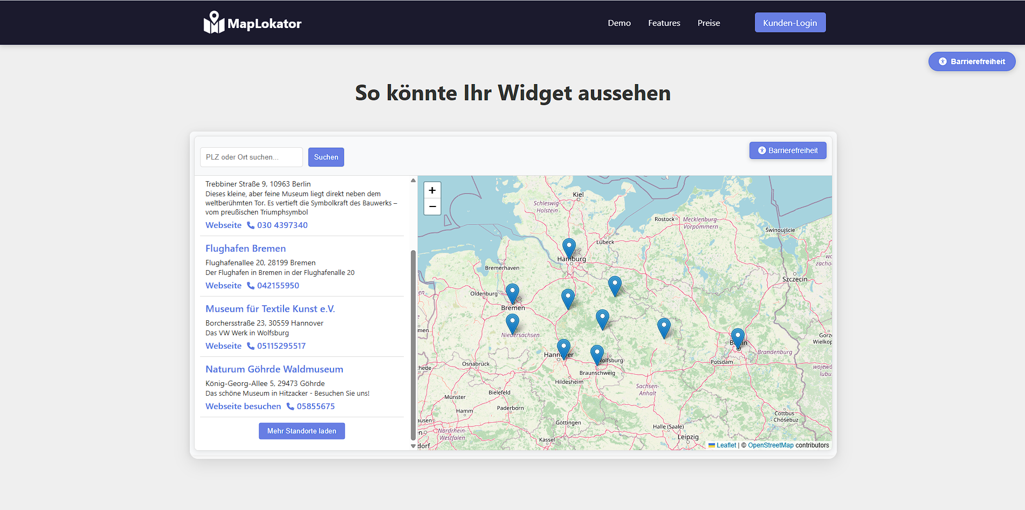
Task: Select the map marker over Hamburg
Action: point(569,248)
